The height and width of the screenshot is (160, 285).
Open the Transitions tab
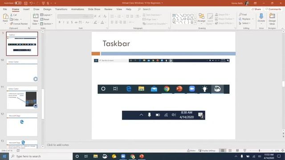[x=61, y=9]
